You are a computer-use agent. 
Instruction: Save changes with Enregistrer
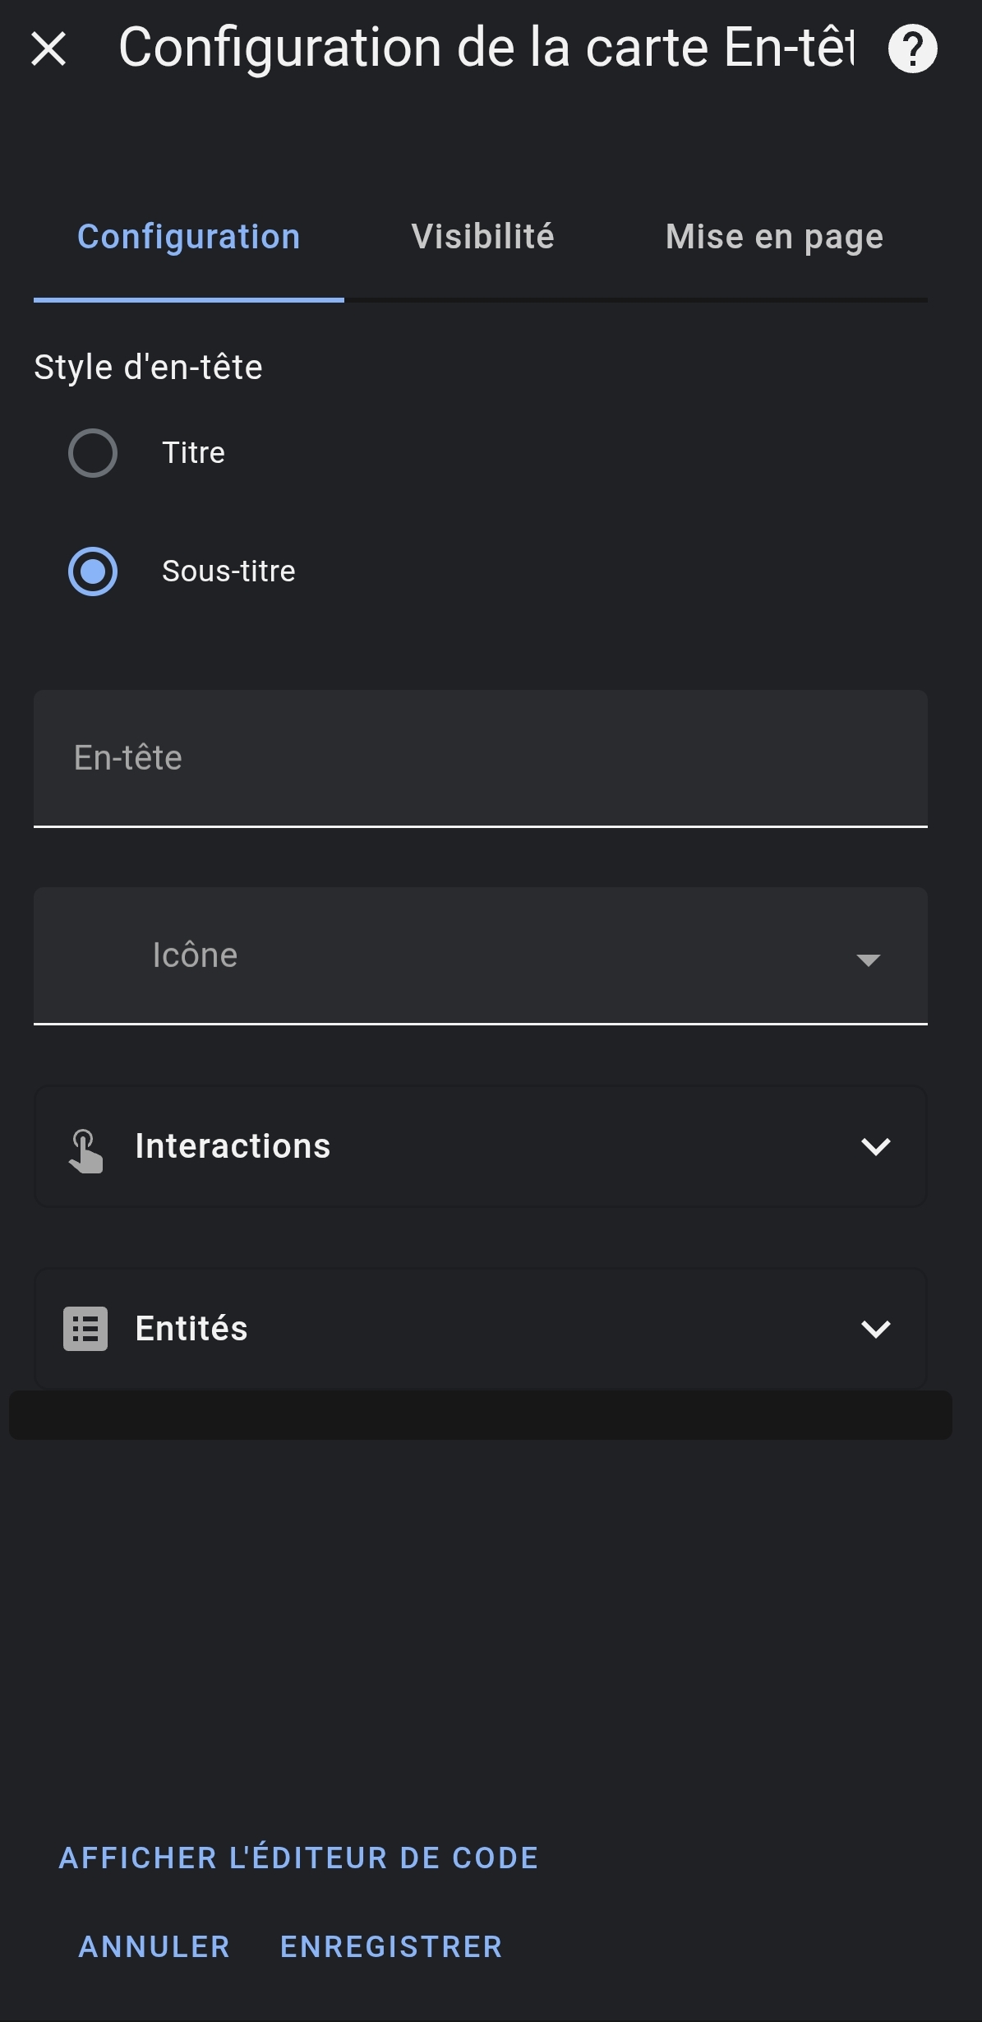coord(391,1946)
